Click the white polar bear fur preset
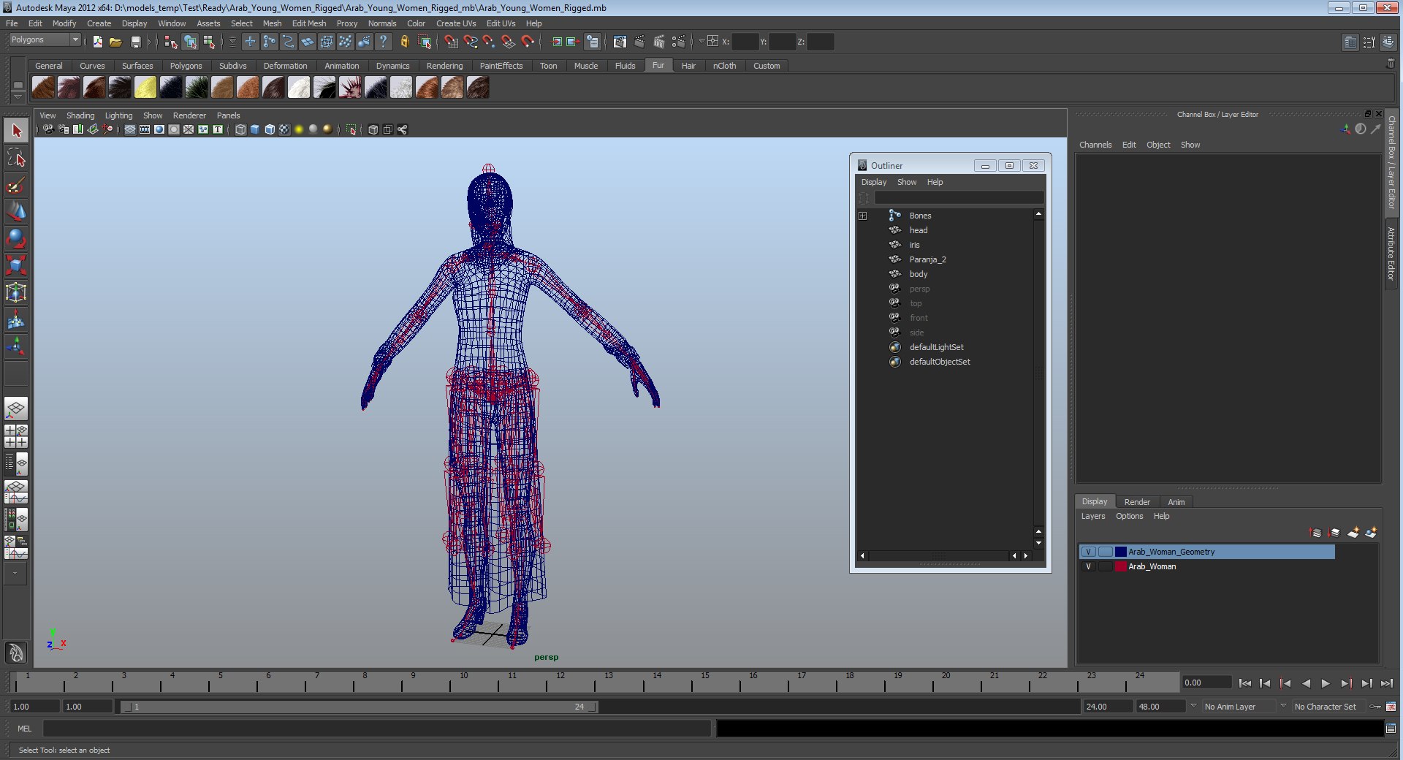The image size is (1403, 760). (299, 88)
